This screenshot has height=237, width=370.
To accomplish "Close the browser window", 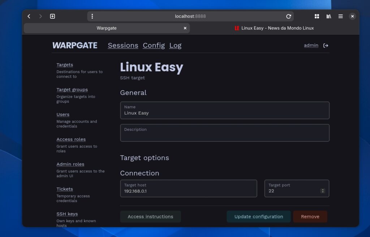I will click(x=352, y=16).
